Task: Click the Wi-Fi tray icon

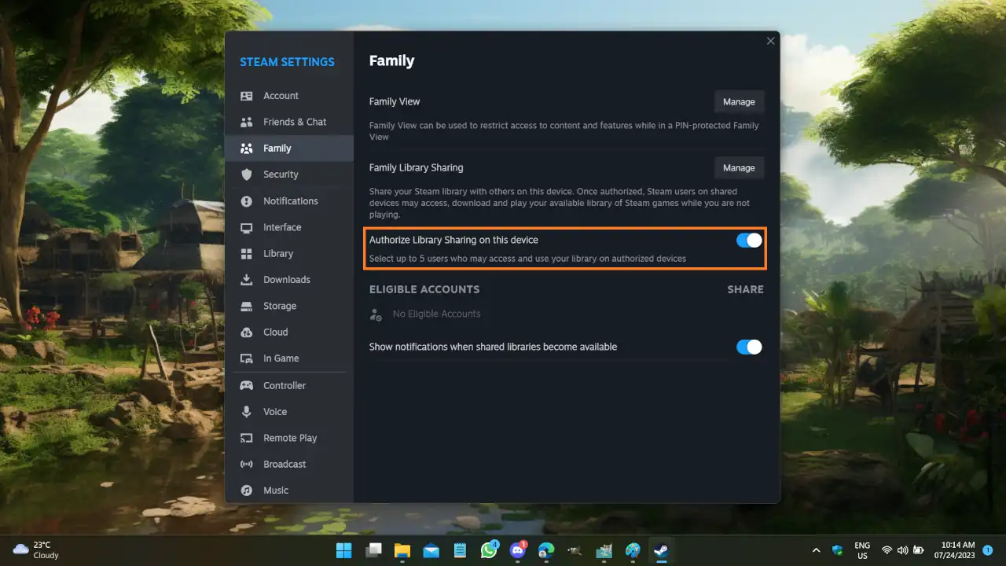Action: [x=887, y=550]
